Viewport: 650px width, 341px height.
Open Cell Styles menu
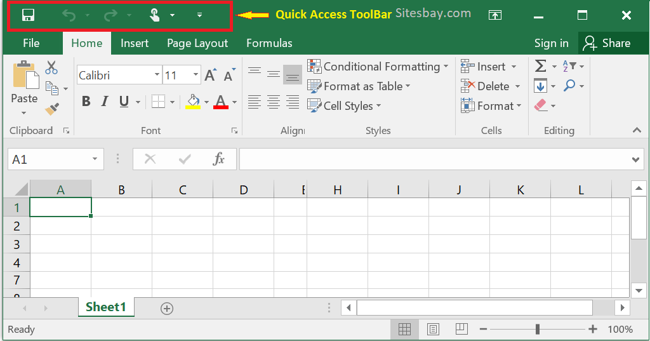pyautogui.click(x=344, y=106)
